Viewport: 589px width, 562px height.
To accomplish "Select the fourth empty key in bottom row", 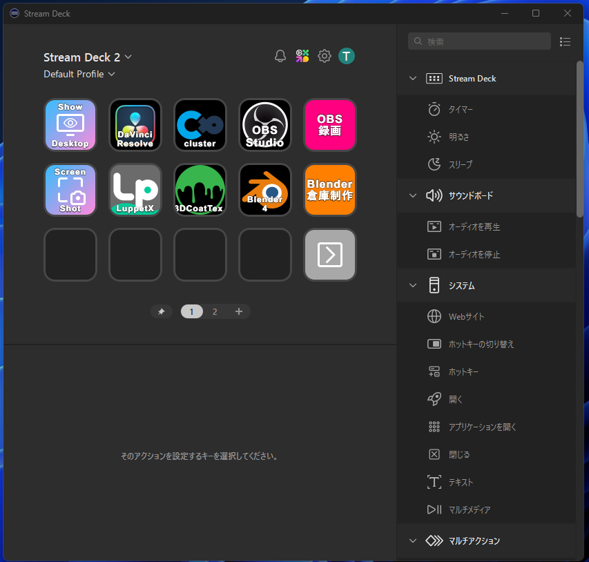I will tap(265, 255).
